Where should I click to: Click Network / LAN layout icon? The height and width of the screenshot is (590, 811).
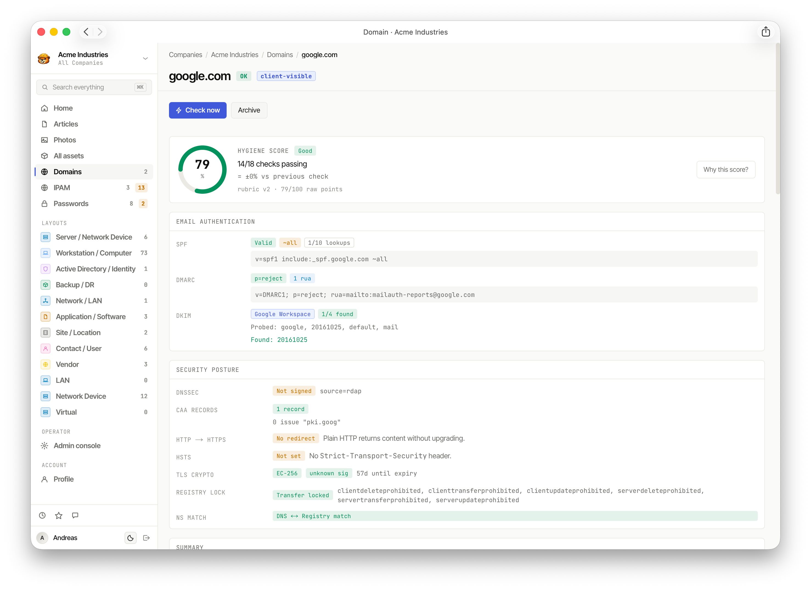46,301
